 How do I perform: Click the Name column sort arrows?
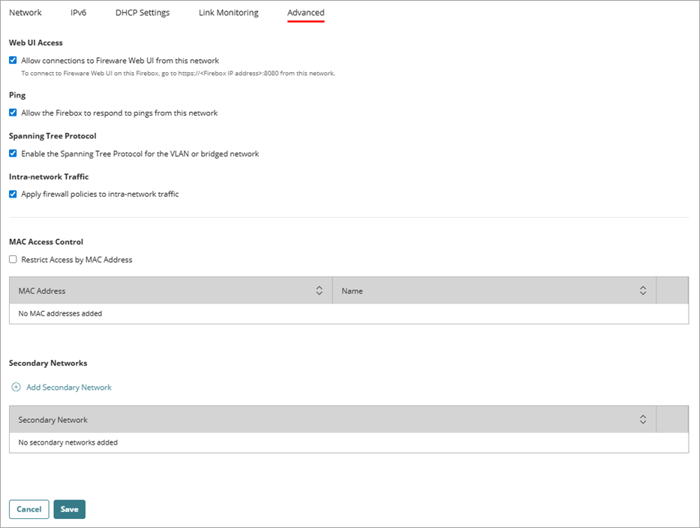coord(643,290)
